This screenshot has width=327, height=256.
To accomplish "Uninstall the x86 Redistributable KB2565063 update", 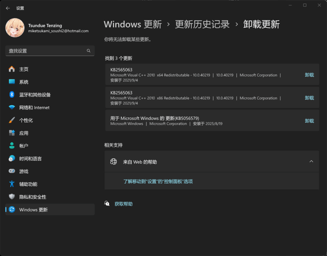I will pos(309,98).
